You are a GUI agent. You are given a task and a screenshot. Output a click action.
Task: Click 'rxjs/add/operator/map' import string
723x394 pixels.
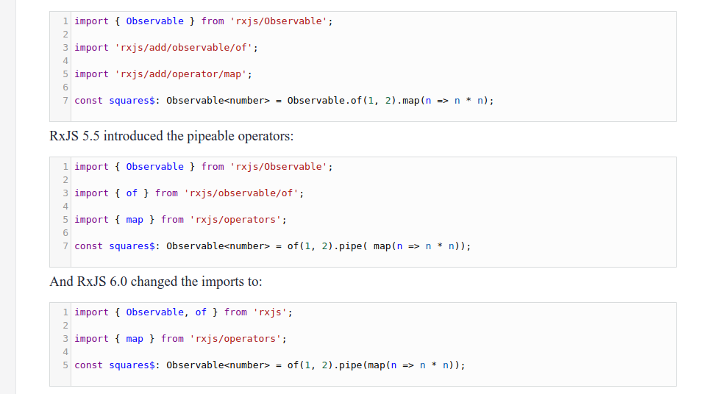coord(181,74)
